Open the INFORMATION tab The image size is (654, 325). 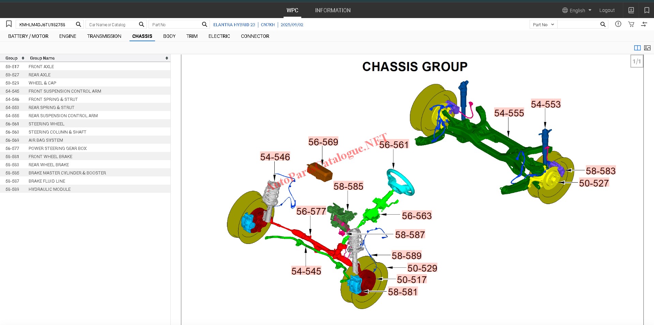[333, 11]
